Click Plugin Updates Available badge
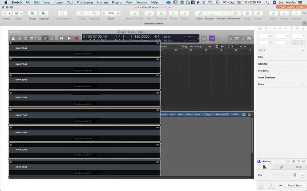 click(291, 7)
